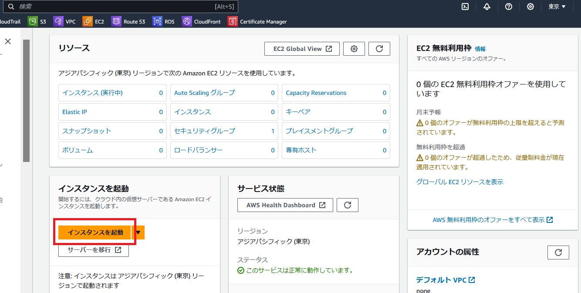Click the EC2 Global View button

[302, 49]
